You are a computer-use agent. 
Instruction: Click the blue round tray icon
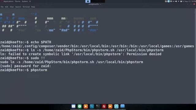169,1
